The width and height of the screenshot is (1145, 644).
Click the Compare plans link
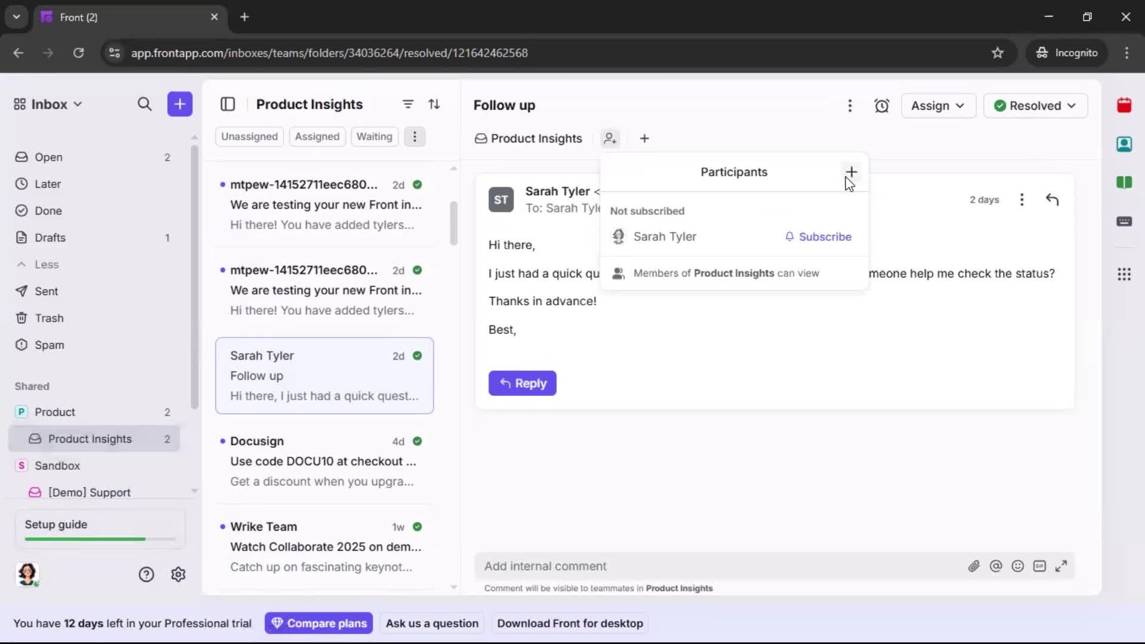pyautogui.click(x=319, y=623)
